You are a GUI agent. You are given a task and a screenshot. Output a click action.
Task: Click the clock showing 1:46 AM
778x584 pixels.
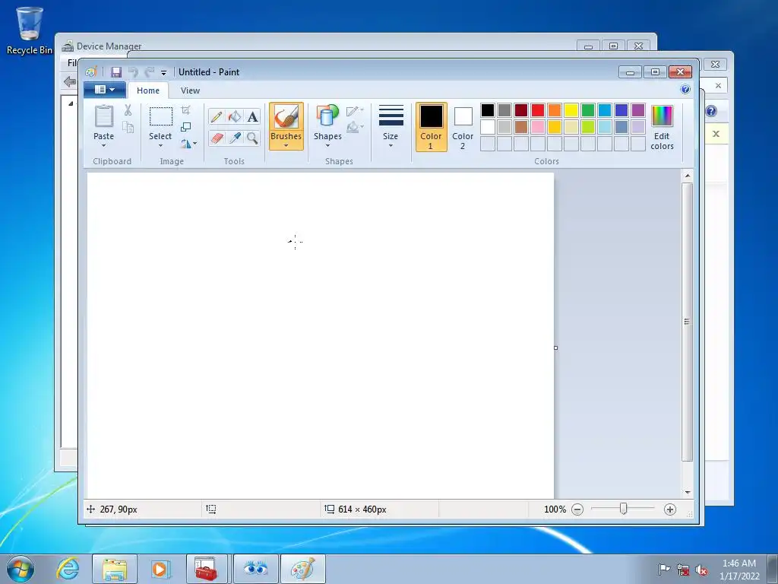[x=738, y=563]
